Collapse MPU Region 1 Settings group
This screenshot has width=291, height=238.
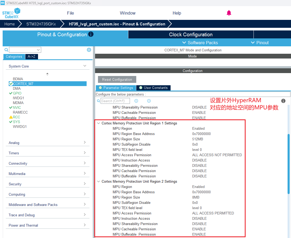pos(98,123)
